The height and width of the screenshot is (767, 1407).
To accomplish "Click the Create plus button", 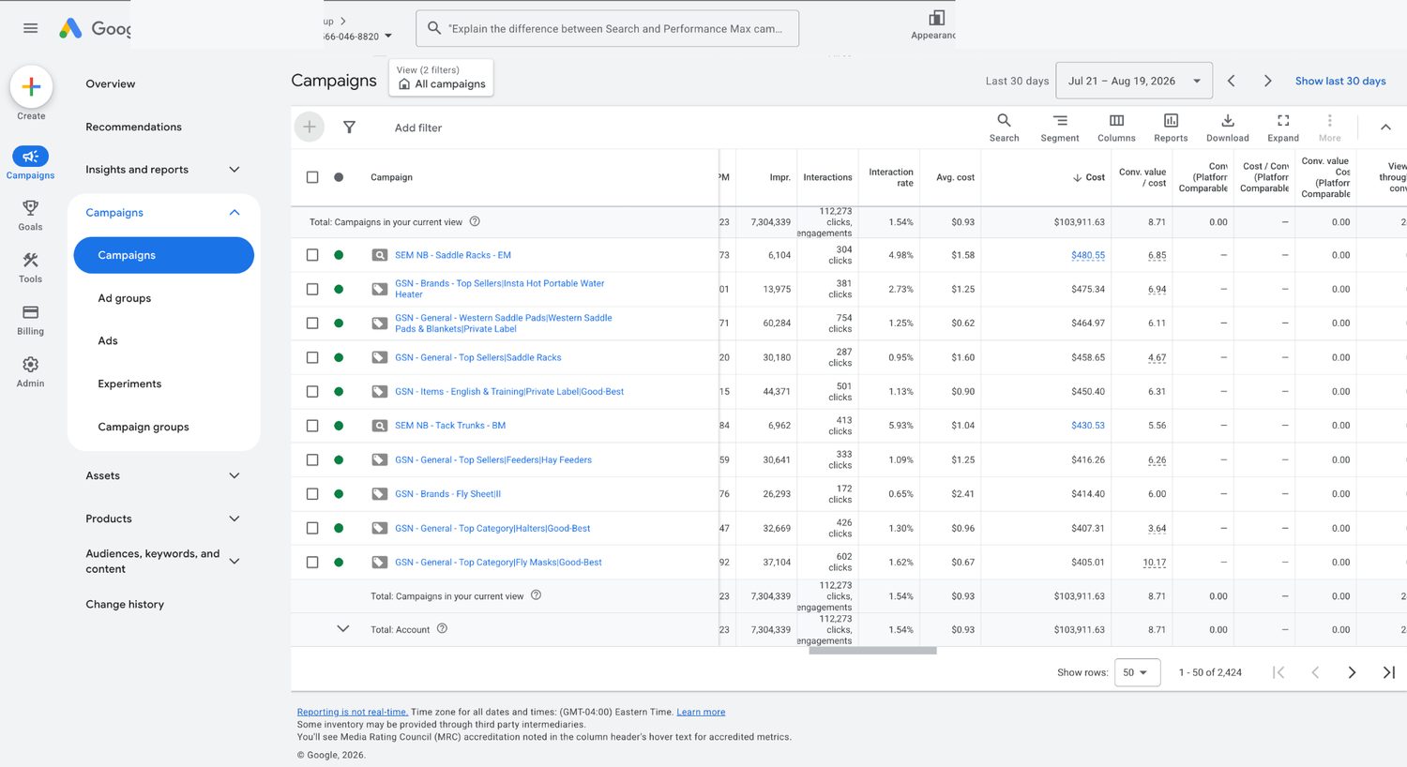I will pyautogui.click(x=31, y=87).
